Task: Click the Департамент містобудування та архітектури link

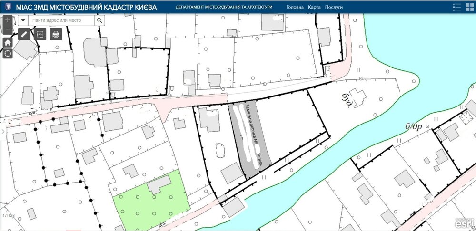Action: click(224, 7)
